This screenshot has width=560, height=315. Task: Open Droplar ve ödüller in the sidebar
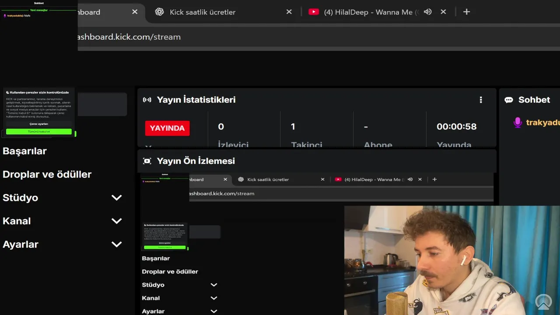[x=47, y=174]
